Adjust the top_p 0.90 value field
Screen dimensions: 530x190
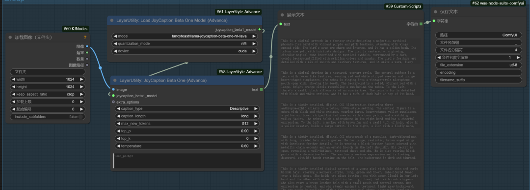click(x=187, y=131)
